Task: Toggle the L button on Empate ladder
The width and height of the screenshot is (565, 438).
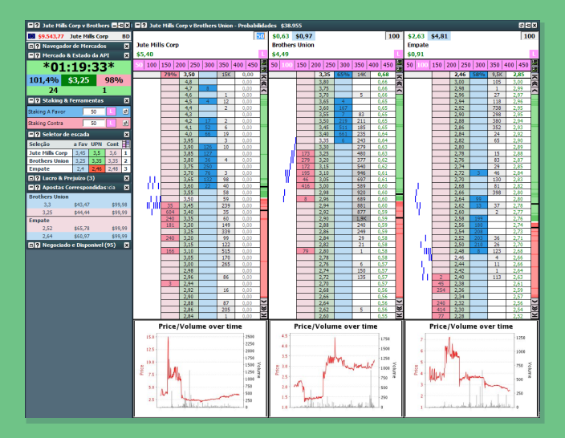Action: pos(534,54)
